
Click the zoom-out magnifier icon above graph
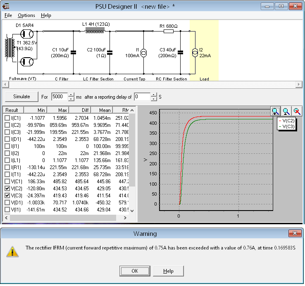[x=286, y=111]
